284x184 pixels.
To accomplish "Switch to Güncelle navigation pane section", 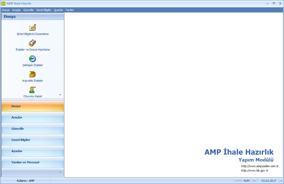I will tap(32, 129).
